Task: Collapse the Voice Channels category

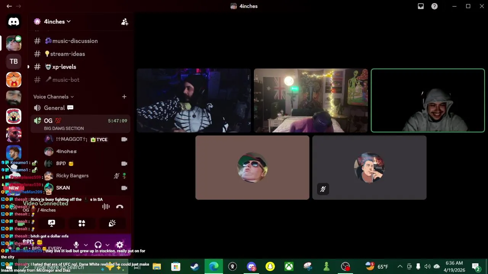Action: [53, 97]
